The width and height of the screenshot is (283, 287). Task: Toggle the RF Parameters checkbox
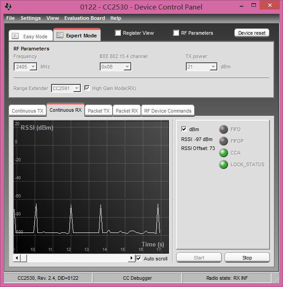pyautogui.click(x=176, y=33)
